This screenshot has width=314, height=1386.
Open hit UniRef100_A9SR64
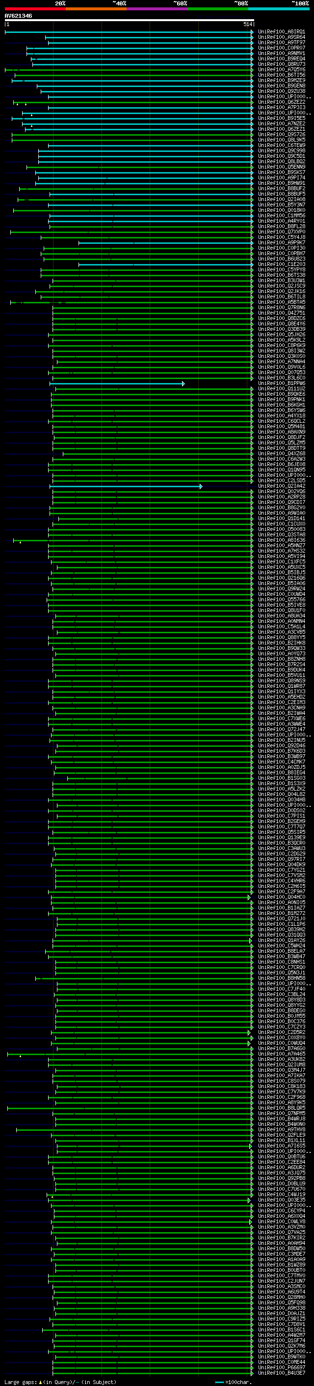pyautogui.click(x=281, y=37)
